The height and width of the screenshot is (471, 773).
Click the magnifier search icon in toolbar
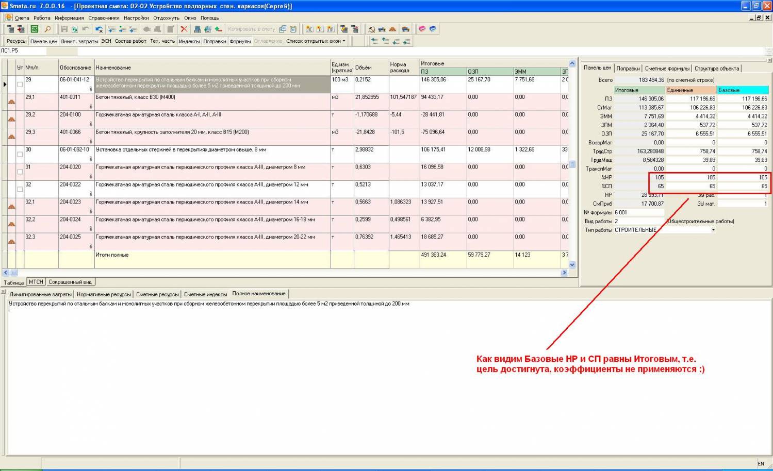pos(47,29)
